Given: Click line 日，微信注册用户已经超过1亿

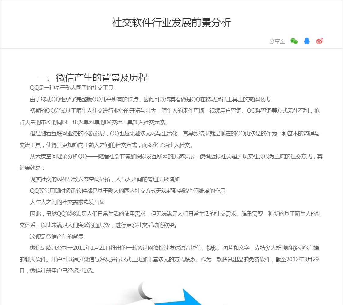Looking at the screenshot, I should 57,271.
